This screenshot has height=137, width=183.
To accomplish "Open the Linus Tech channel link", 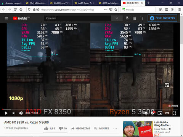I will 161,129.
